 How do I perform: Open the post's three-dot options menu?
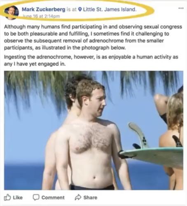pos(181,8)
